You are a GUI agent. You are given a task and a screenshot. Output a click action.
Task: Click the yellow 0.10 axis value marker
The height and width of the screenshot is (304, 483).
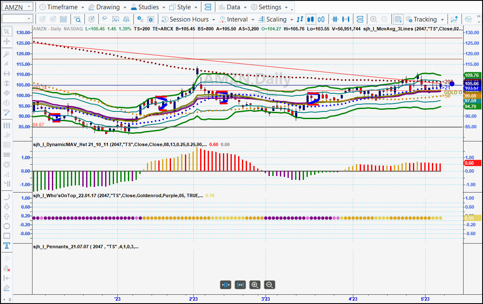pos(472,218)
